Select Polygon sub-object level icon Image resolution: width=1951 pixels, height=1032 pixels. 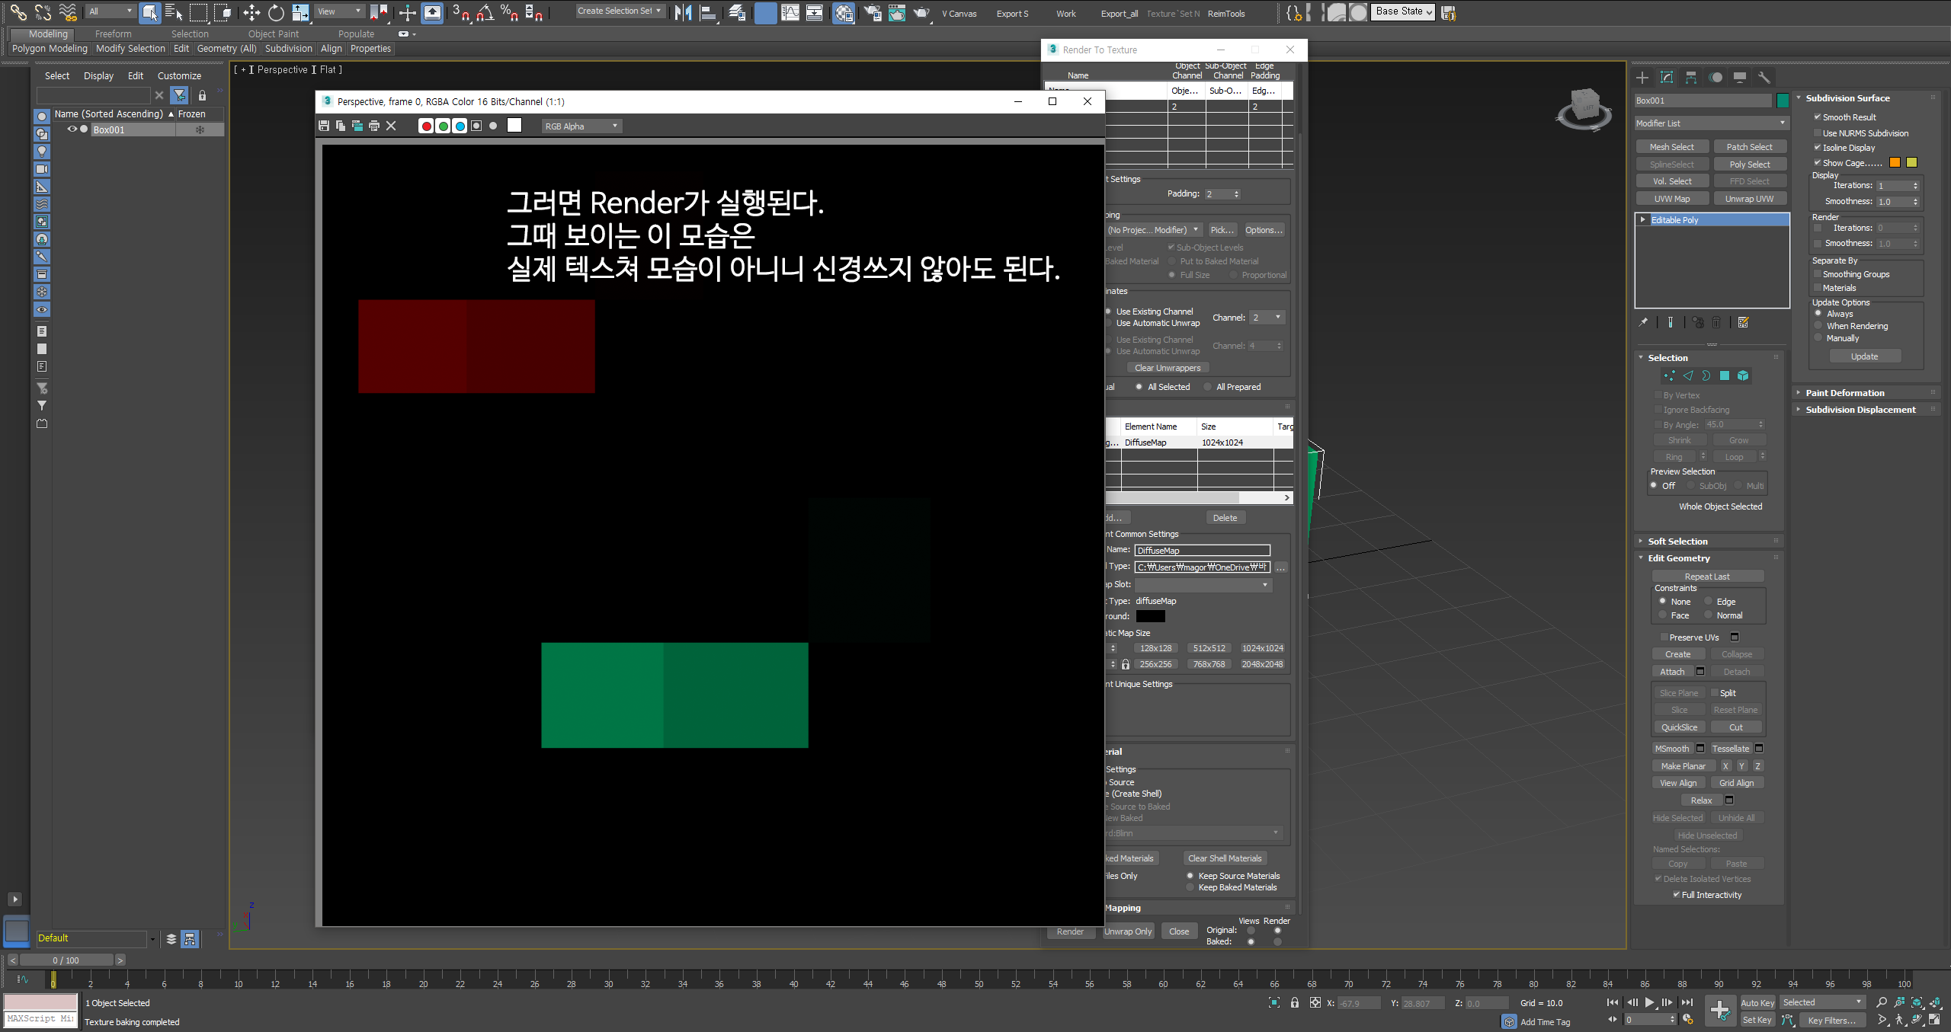coord(1725,375)
